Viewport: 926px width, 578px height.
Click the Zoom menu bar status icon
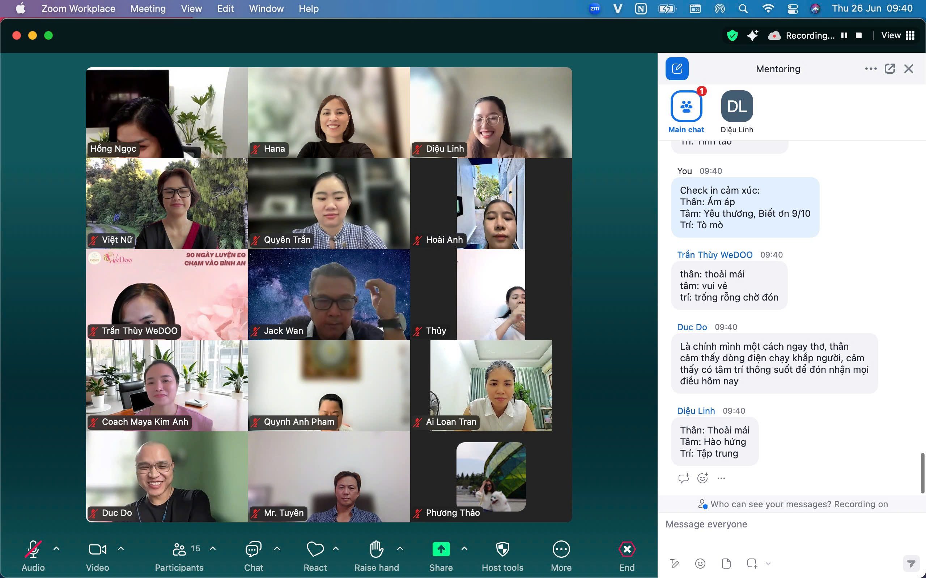(594, 8)
